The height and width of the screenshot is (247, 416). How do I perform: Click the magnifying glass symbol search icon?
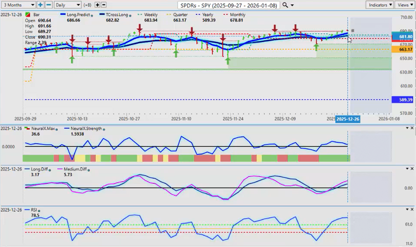pyautogui.click(x=285, y=5)
